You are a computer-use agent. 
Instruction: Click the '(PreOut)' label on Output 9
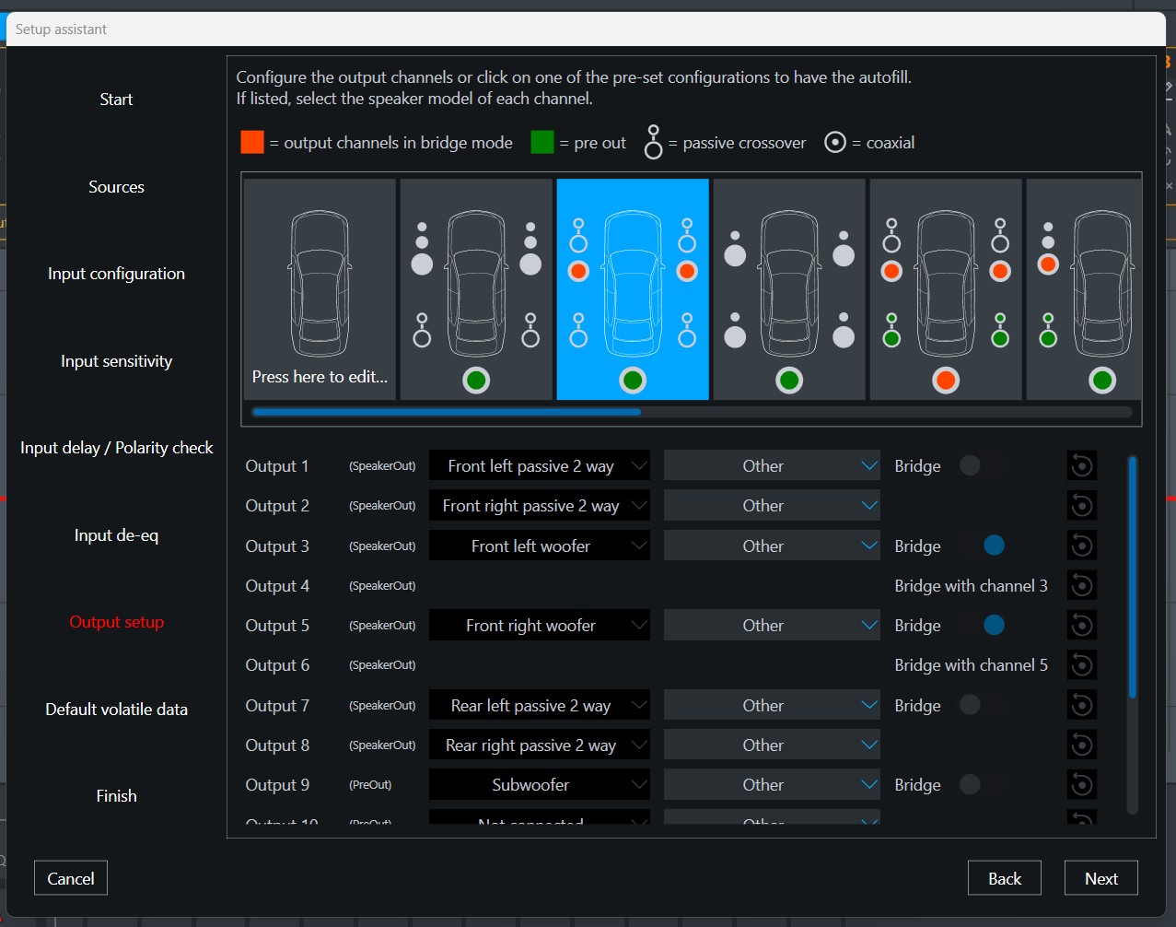tap(370, 785)
